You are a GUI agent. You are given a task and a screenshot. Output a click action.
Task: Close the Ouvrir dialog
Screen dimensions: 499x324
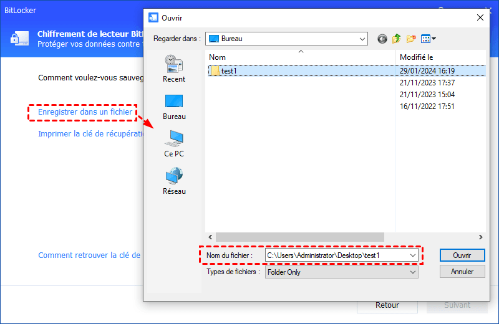(480, 17)
